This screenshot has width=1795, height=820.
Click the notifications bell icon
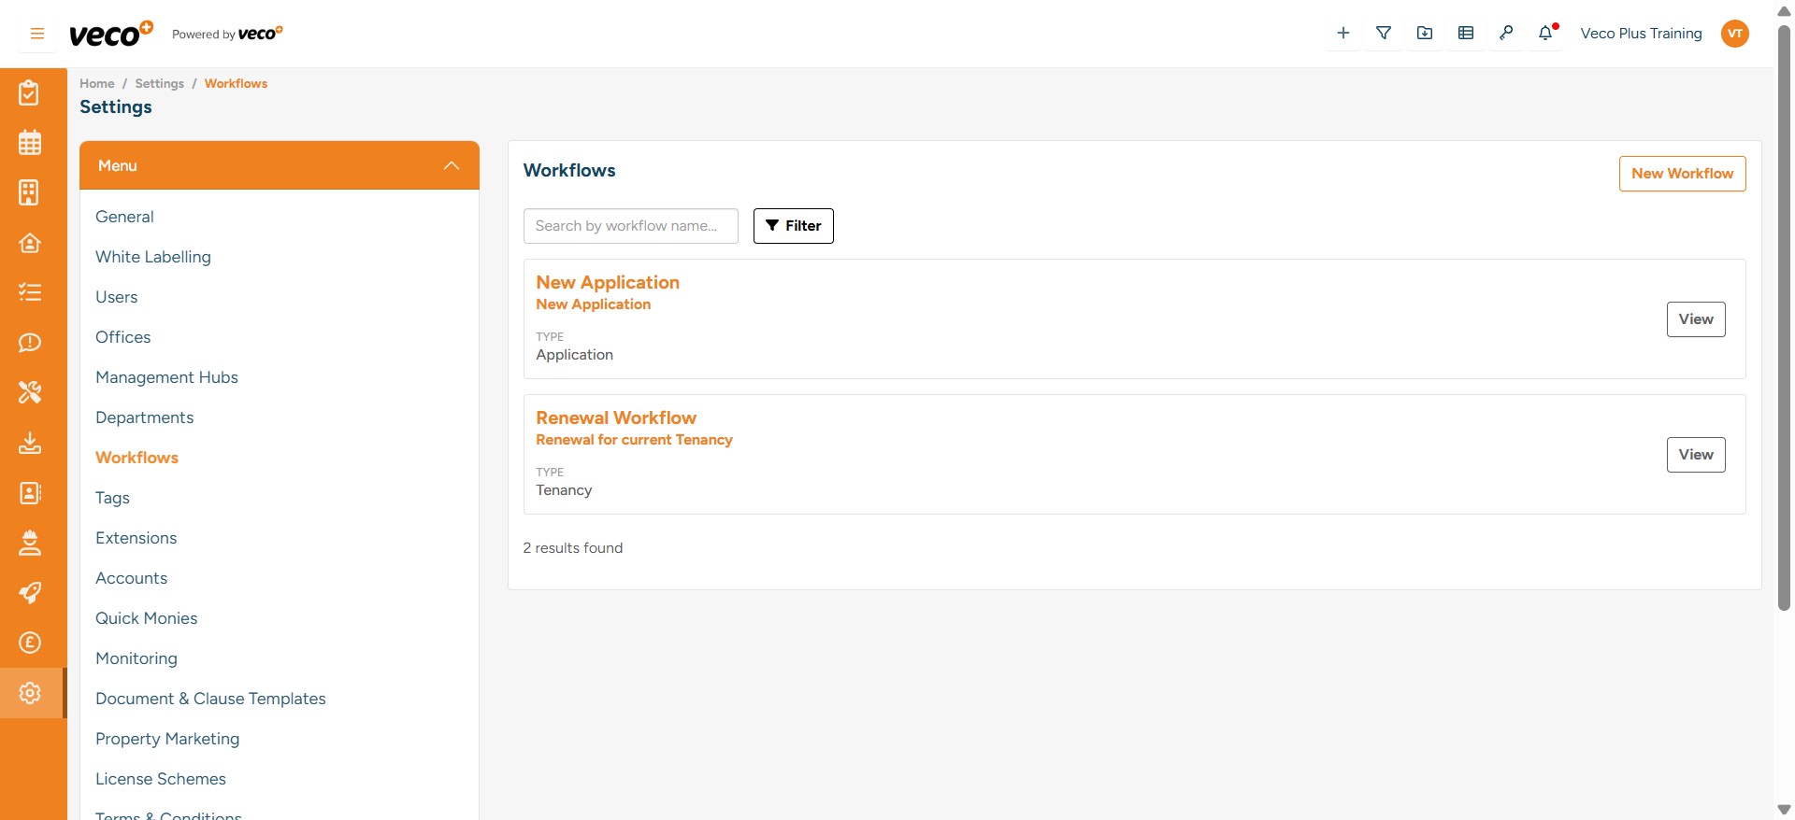click(x=1545, y=34)
